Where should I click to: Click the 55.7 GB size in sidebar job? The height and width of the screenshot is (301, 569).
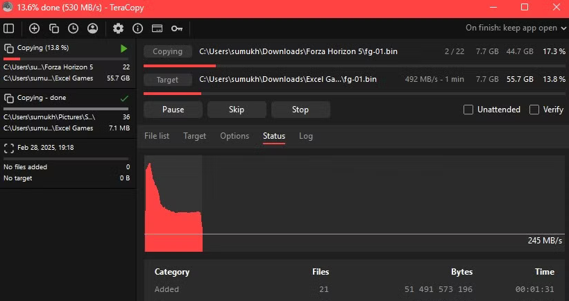[x=118, y=78]
